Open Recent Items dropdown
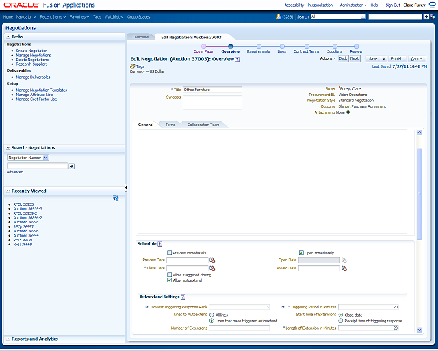438x351 pixels. click(53, 16)
